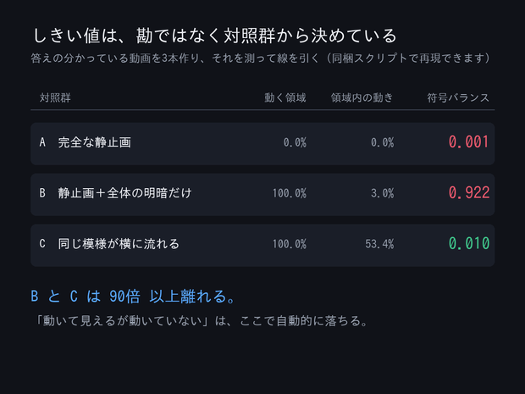Image resolution: width=525 pixels, height=394 pixels.
Task: Click the red 0.922 balance value
Action: click(x=469, y=193)
